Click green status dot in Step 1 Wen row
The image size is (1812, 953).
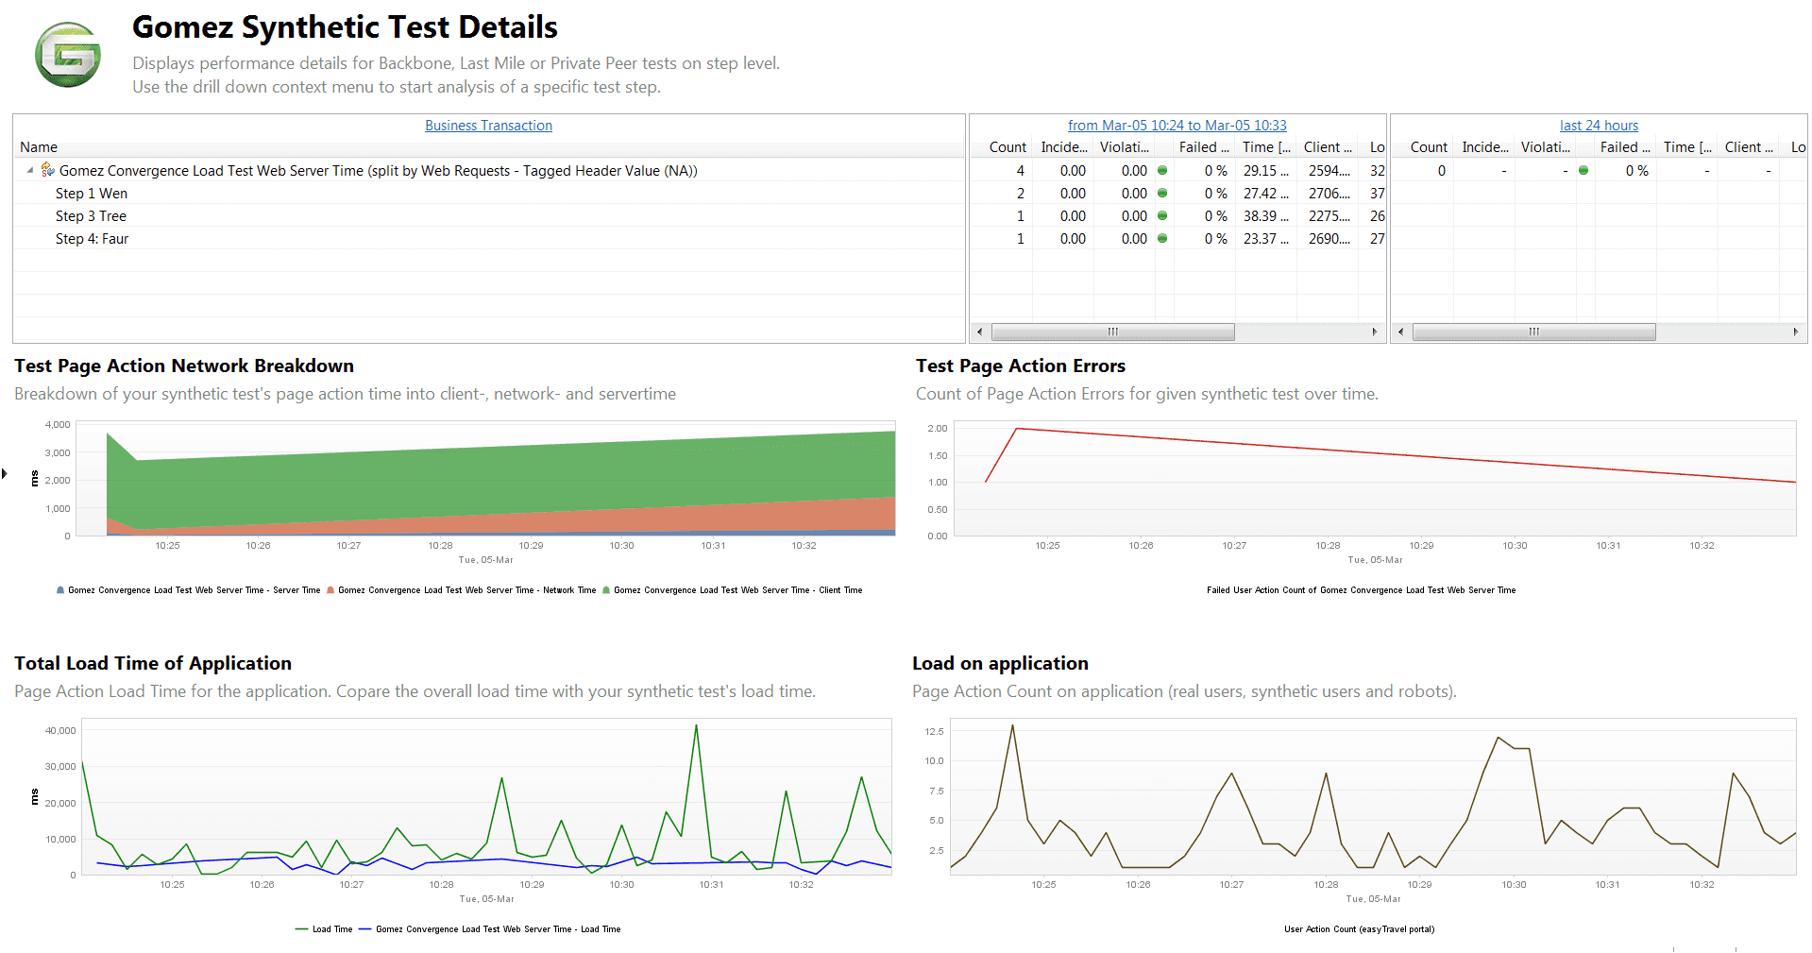[x=1162, y=193]
